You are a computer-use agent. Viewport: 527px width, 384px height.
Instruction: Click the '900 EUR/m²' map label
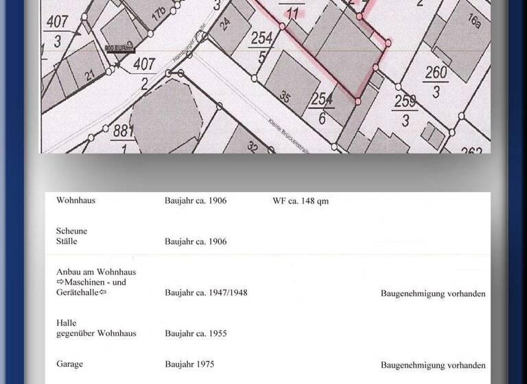119,49
